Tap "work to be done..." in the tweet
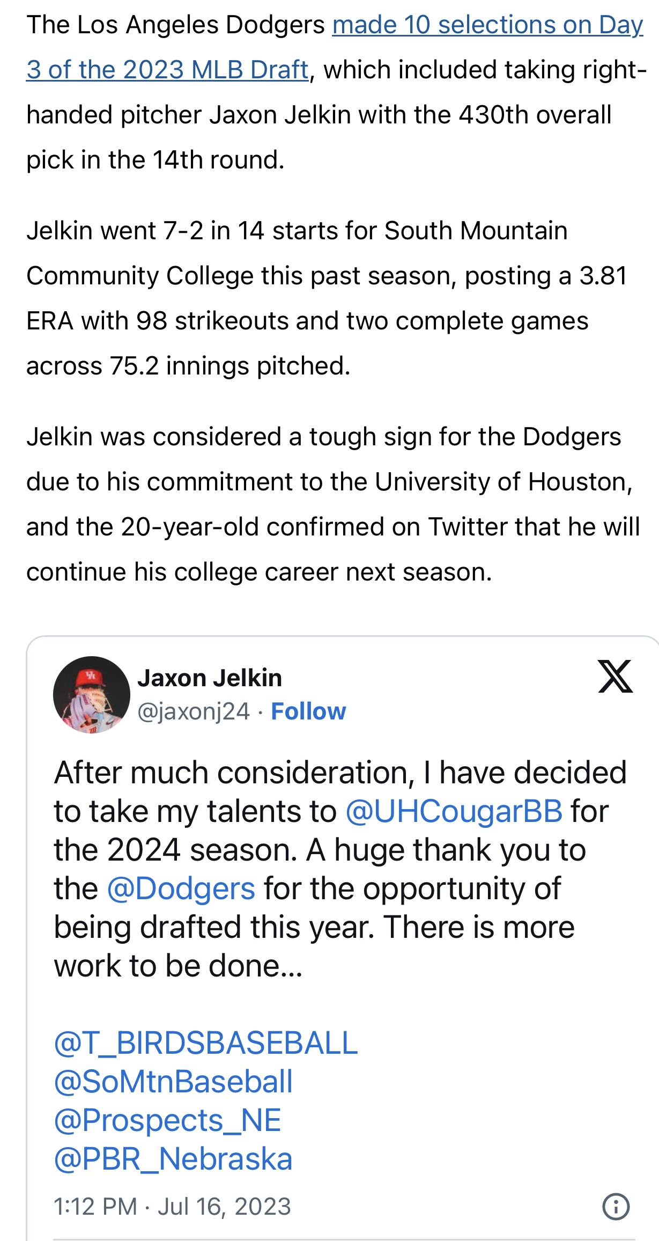 pyautogui.click(x=178, y=966)
